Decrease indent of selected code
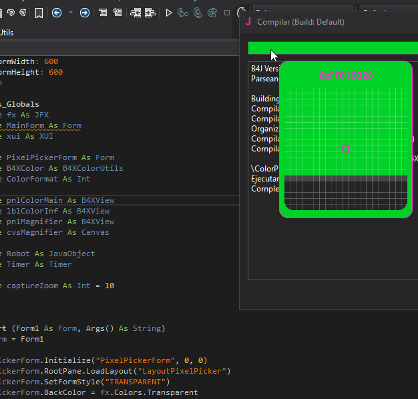Viewport: 418px width, 399px height. [136, 13]
